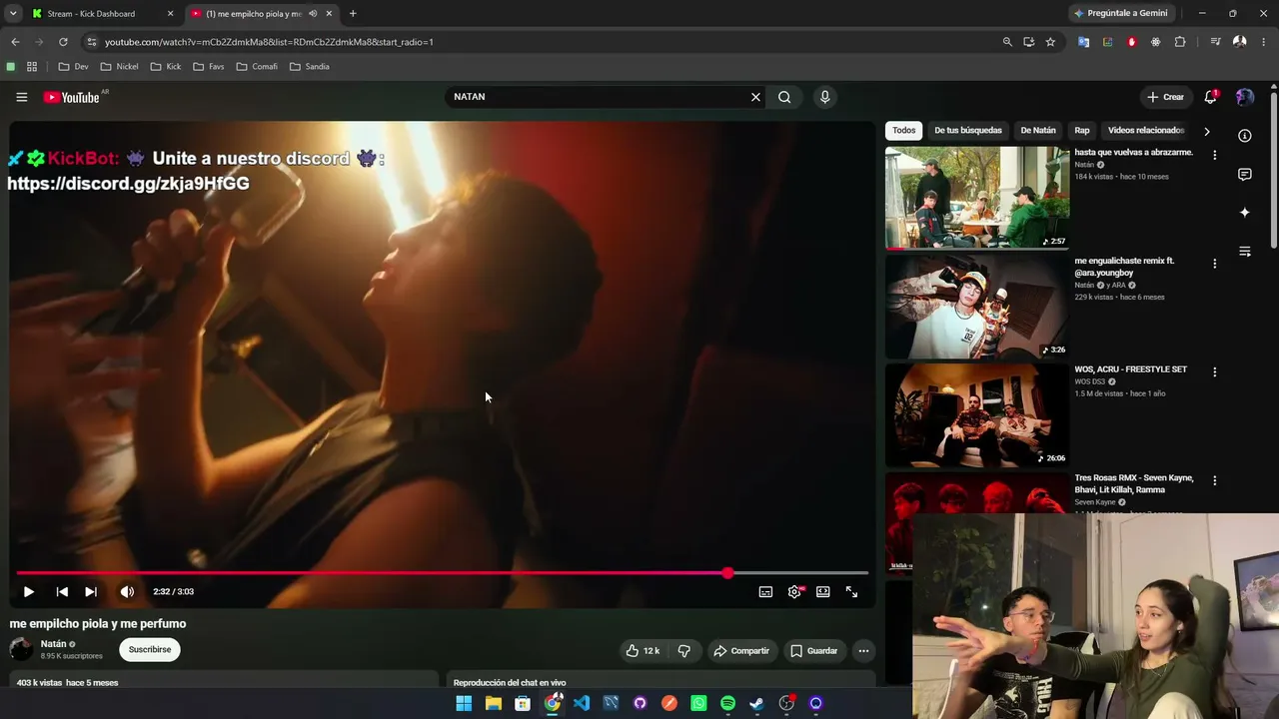
Task: Open options for me engualichaste remix
Action: point(1214,264)
